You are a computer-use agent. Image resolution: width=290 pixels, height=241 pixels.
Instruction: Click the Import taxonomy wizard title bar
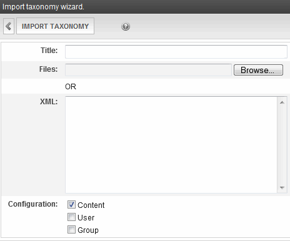pyautogui.click(x=145, y=7)
